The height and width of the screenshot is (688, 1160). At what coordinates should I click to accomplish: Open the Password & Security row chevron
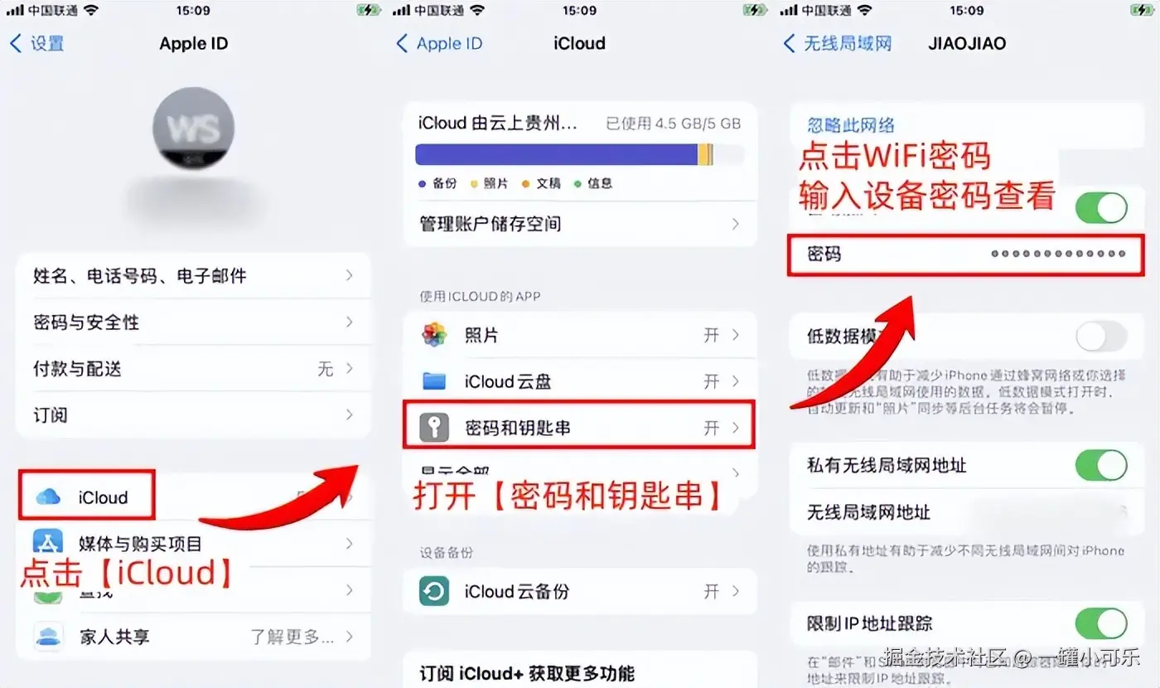(350, 322)
